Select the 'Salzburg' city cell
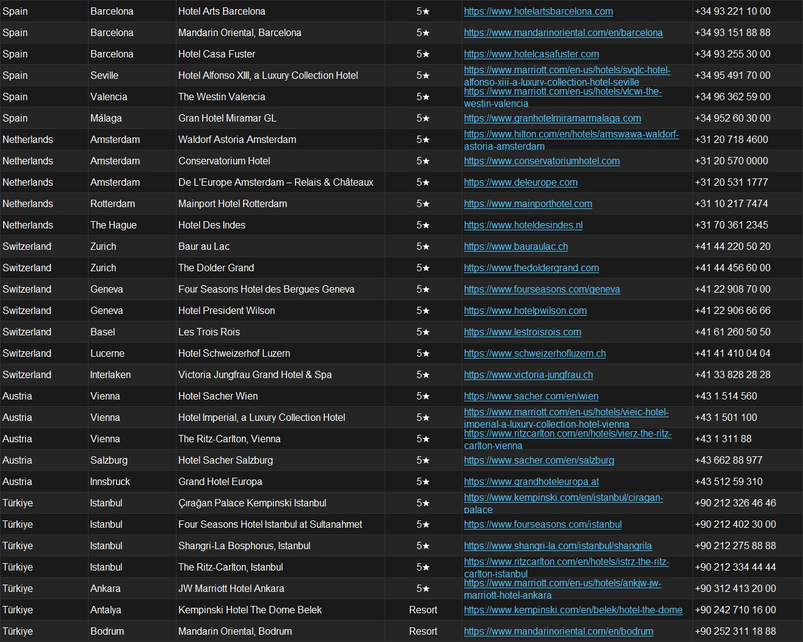 pos(132,460)
